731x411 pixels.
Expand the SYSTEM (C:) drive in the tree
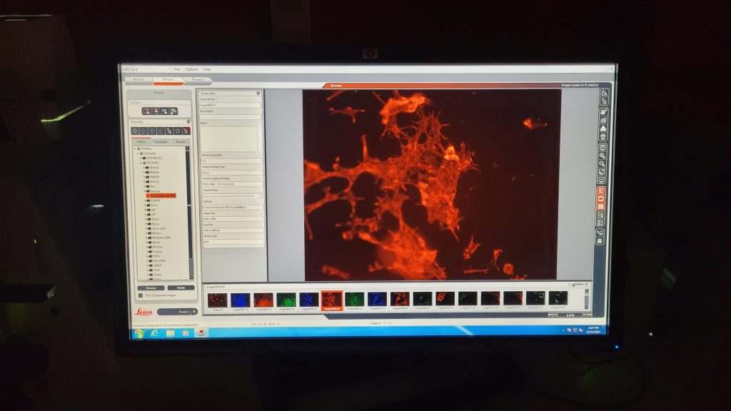tap(141, 158)
